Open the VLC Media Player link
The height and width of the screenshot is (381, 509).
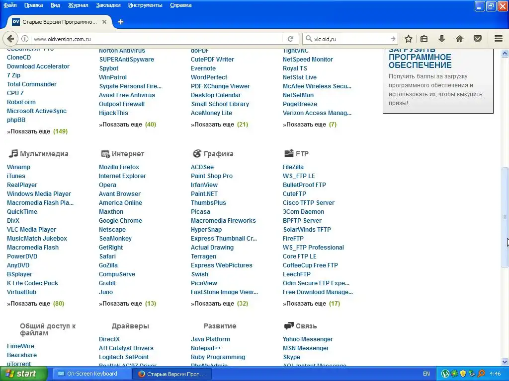pyautogui.click(x=31, y=229)
